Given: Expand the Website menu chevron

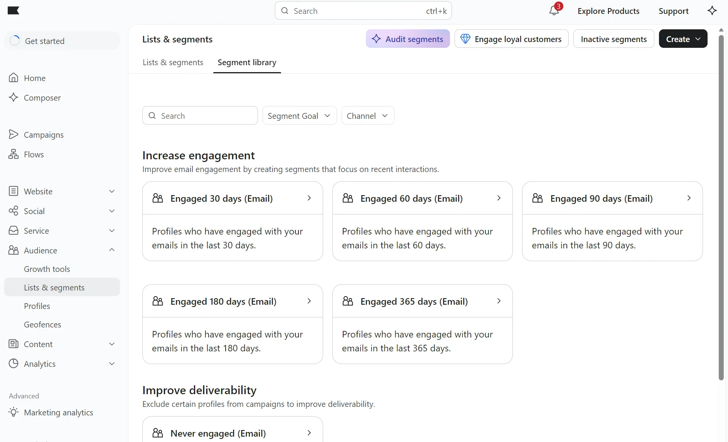Looking at the screenshot, I should pos(112,191).
